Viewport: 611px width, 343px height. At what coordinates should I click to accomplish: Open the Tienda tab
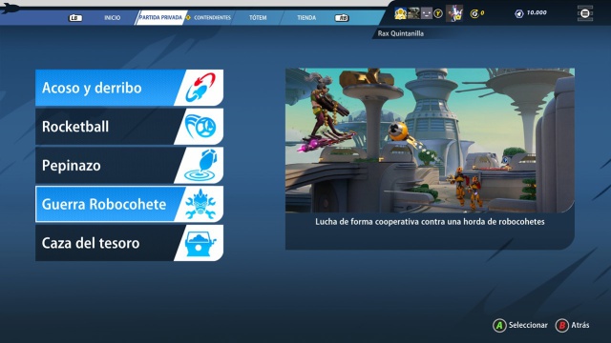coord(306,18)
